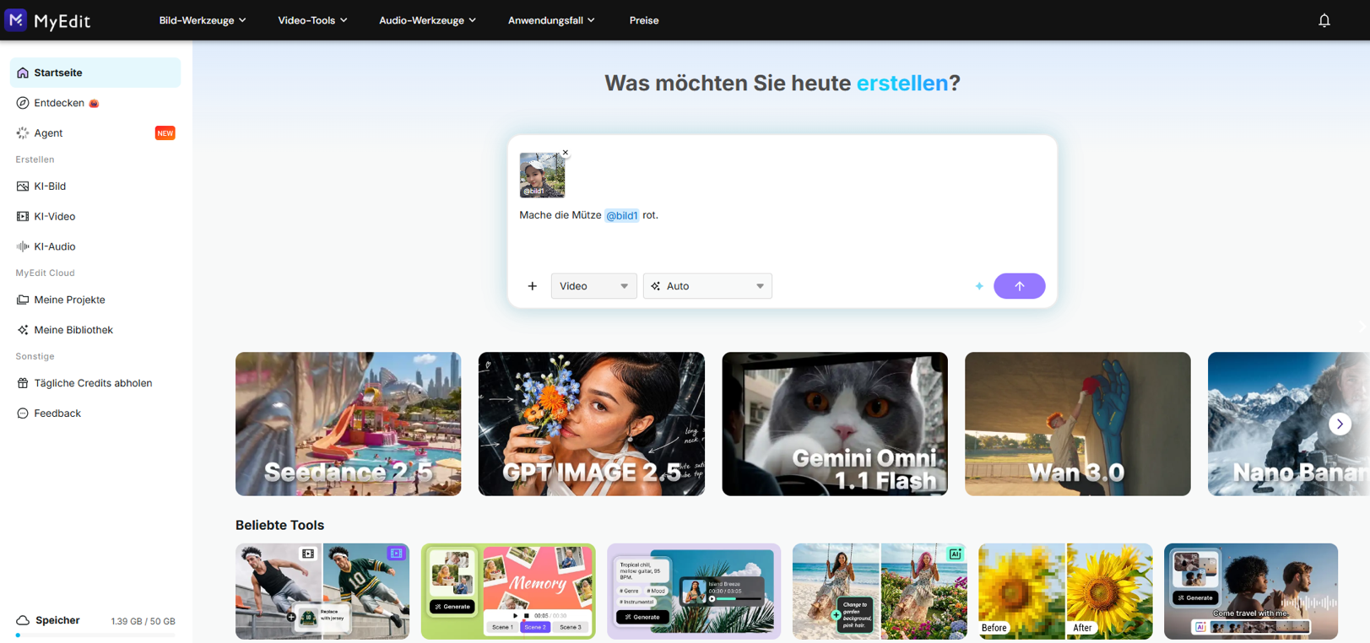
Task: Open the Gemini Omni 1.1 Flash card
Action: click(835, 424)
